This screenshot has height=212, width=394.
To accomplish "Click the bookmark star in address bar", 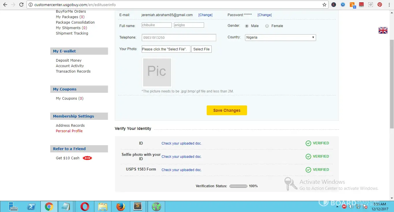I will 324,5.
